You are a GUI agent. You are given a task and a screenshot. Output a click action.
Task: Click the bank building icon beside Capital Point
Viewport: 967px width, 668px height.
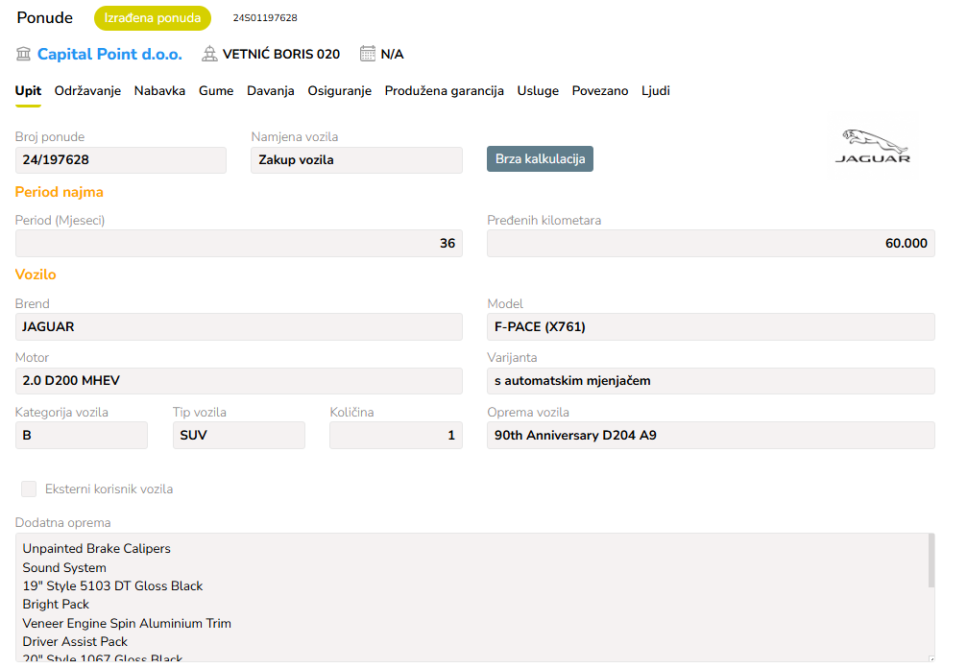23,54
